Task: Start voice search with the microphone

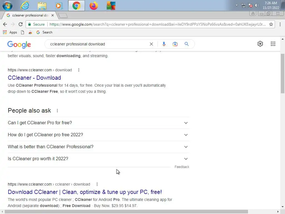Action: (x=164, y=44)
